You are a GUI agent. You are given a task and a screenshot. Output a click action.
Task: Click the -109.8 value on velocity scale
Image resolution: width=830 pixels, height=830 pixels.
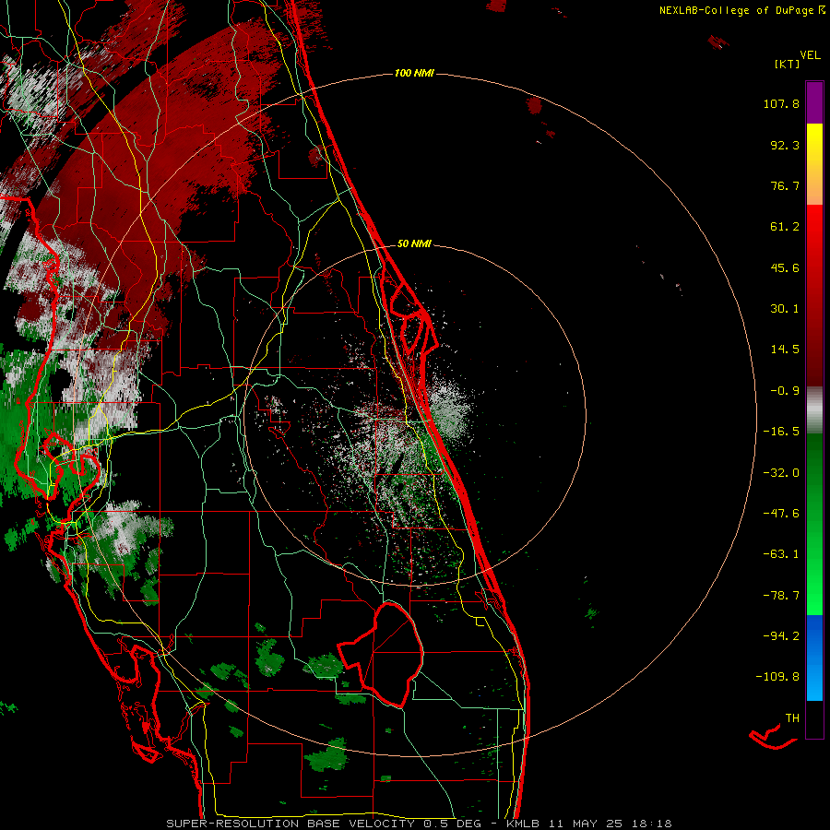(x=778, y=677)
